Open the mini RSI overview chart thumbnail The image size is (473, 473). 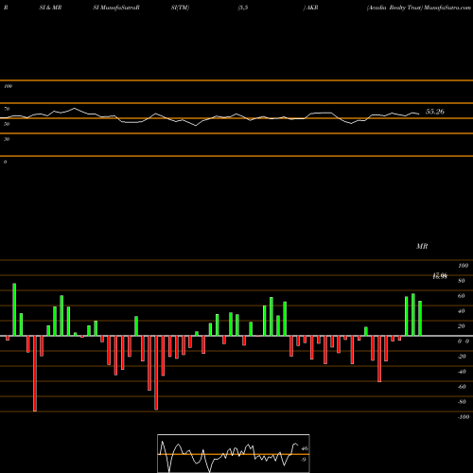pos(234,453)
